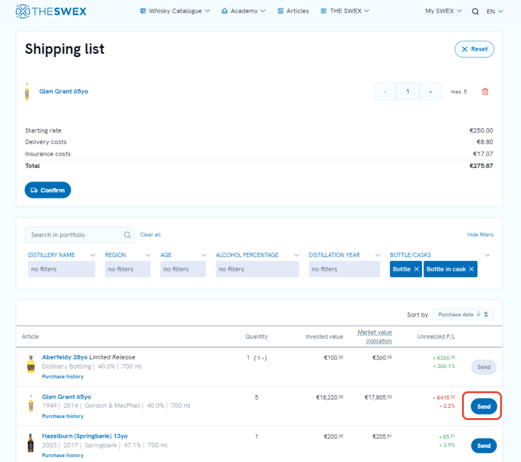The height and width of the screenshot is (462, 521).
Task: Expand Alcohol Percentage filter chevron
Action: point(297,255)
